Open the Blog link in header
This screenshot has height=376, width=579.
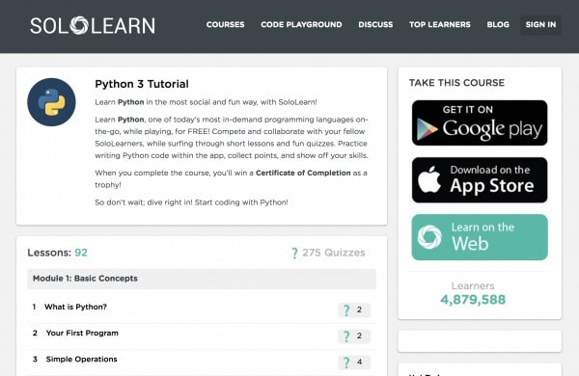coord(498,25)
